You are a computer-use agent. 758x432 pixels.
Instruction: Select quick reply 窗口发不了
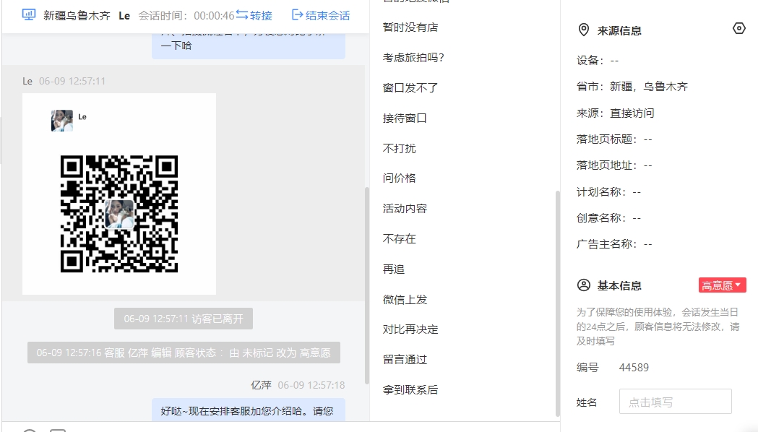pyautogui.click(x=410, y=88)
